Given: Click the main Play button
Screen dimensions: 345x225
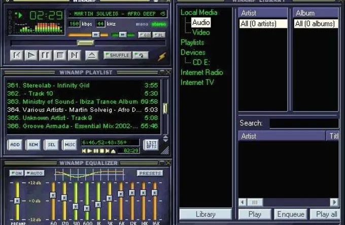Looking at the screenshot, I should [31, 56].
